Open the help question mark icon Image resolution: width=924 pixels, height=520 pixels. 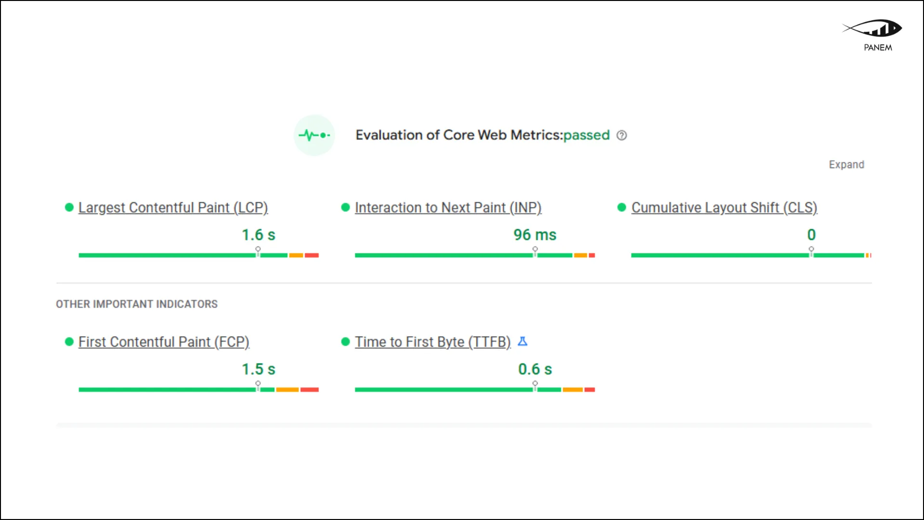pyautogui.click(x=622, y=135)
